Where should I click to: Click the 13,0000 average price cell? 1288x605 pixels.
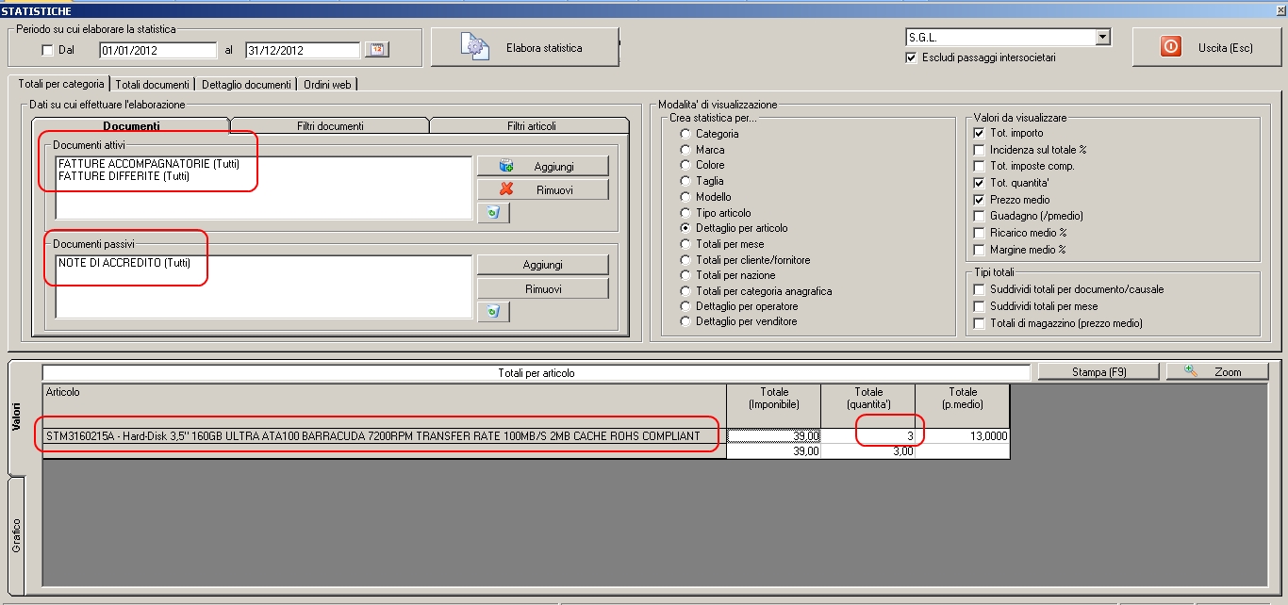click(962, 436)
